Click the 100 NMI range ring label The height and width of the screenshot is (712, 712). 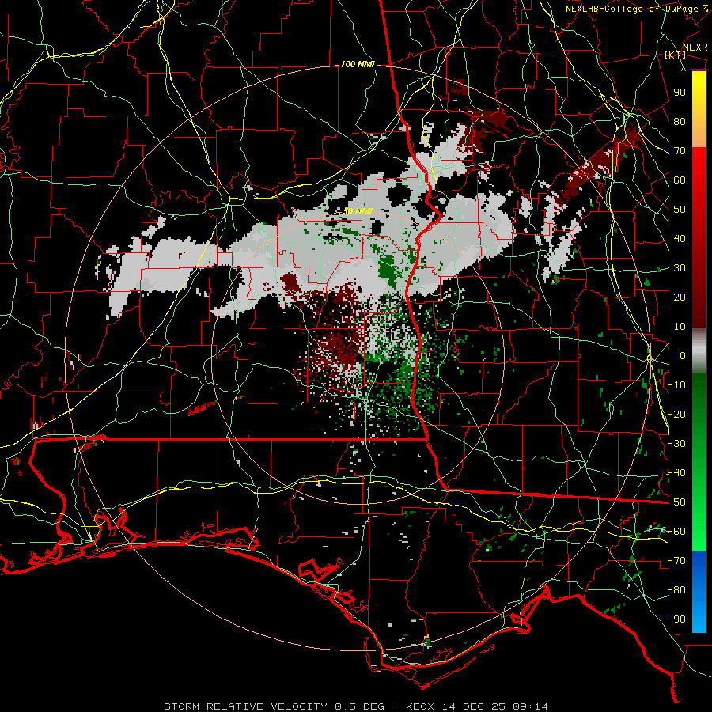coord(358,65)
